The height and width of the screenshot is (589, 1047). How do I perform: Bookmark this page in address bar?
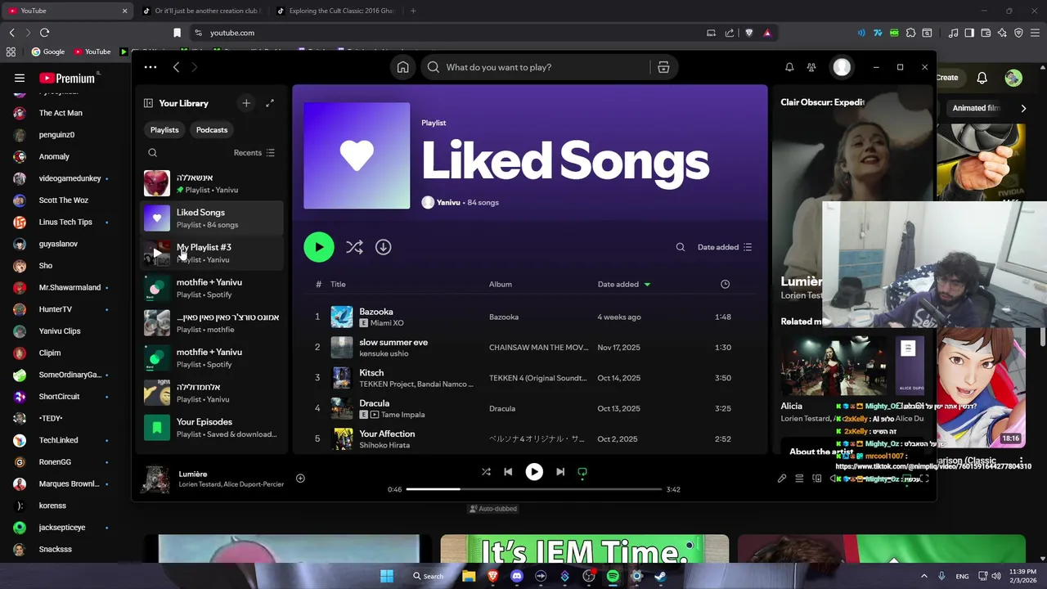click(x=177, y=33)
